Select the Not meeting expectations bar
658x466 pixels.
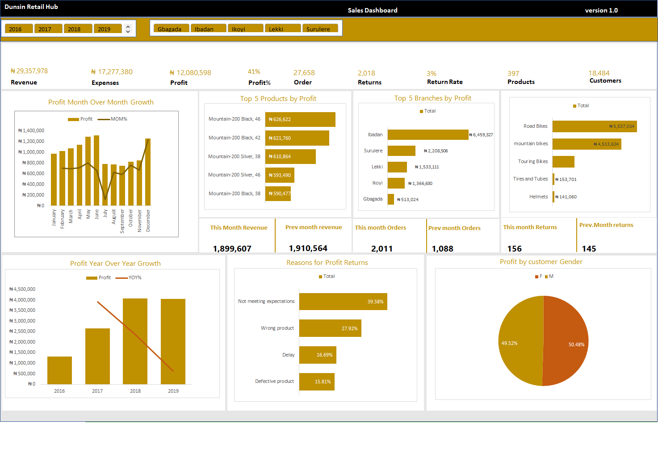pyautogui.click(x=343, y=302)
